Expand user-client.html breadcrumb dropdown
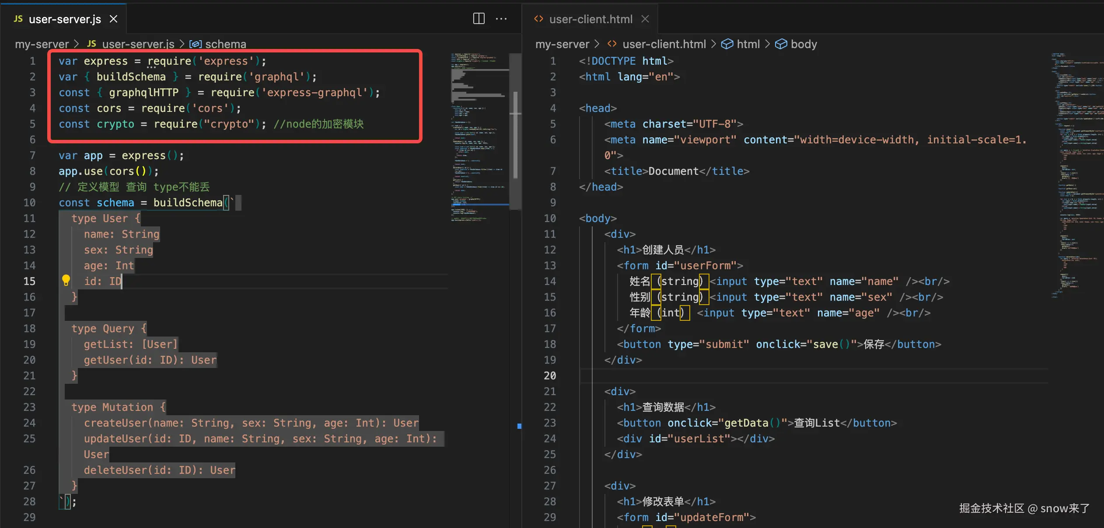 664,44
